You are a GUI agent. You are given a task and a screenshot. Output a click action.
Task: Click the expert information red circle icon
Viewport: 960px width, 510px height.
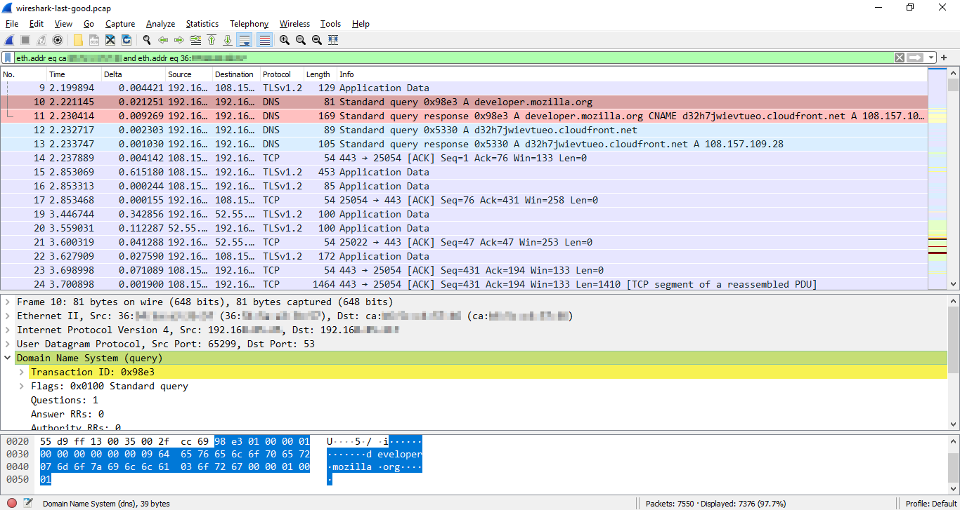coord(12,503)
